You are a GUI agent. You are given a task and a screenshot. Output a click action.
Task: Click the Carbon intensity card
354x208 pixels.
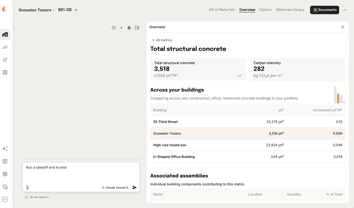(297, 70)
